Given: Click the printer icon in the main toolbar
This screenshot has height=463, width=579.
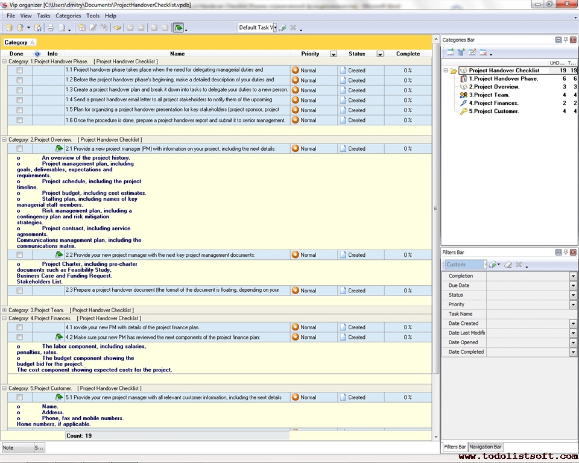Looking at the screenshot, I should click(51, 28).
